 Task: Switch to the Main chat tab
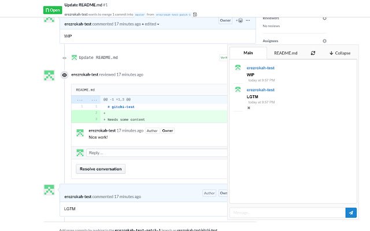[x=248, y=53]
